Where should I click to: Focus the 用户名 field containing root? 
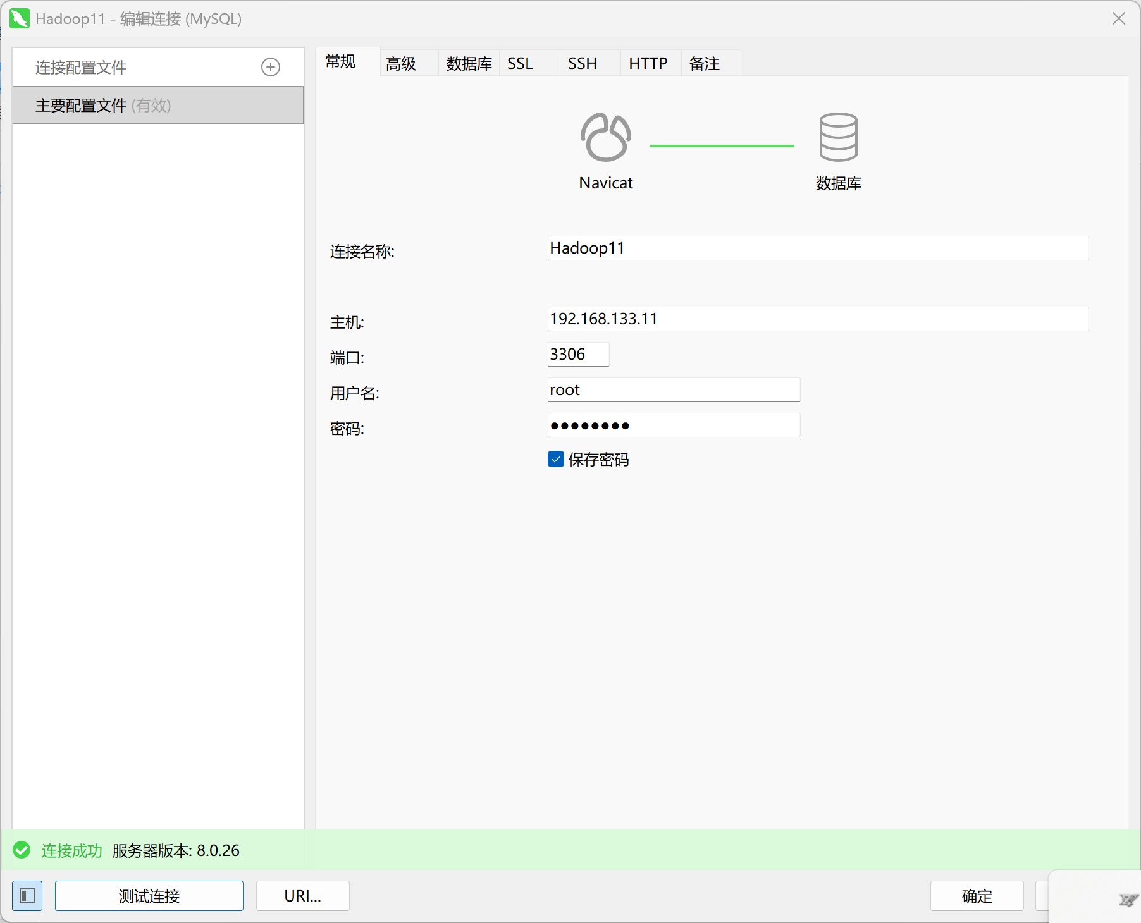(674, 389)
